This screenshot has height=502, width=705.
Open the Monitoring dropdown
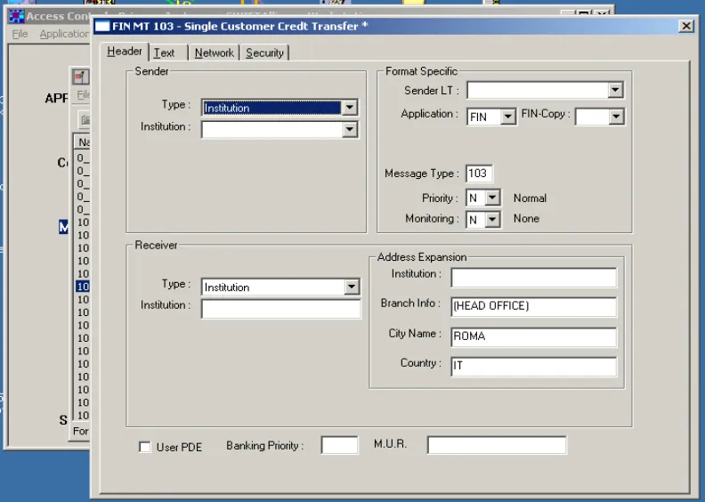492,219
